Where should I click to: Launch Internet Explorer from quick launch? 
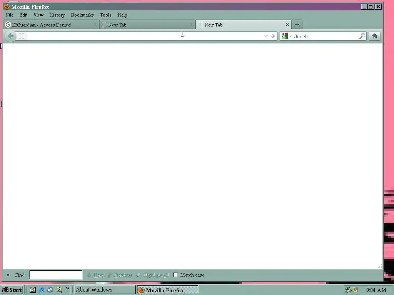click(42, 290)
